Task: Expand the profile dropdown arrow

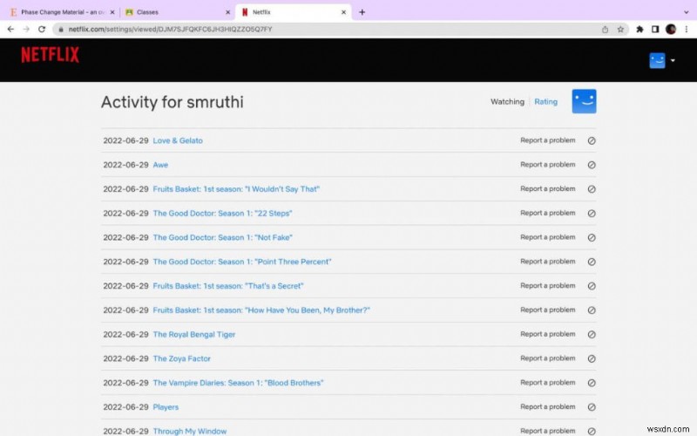Action: click(x=673, y=60)
